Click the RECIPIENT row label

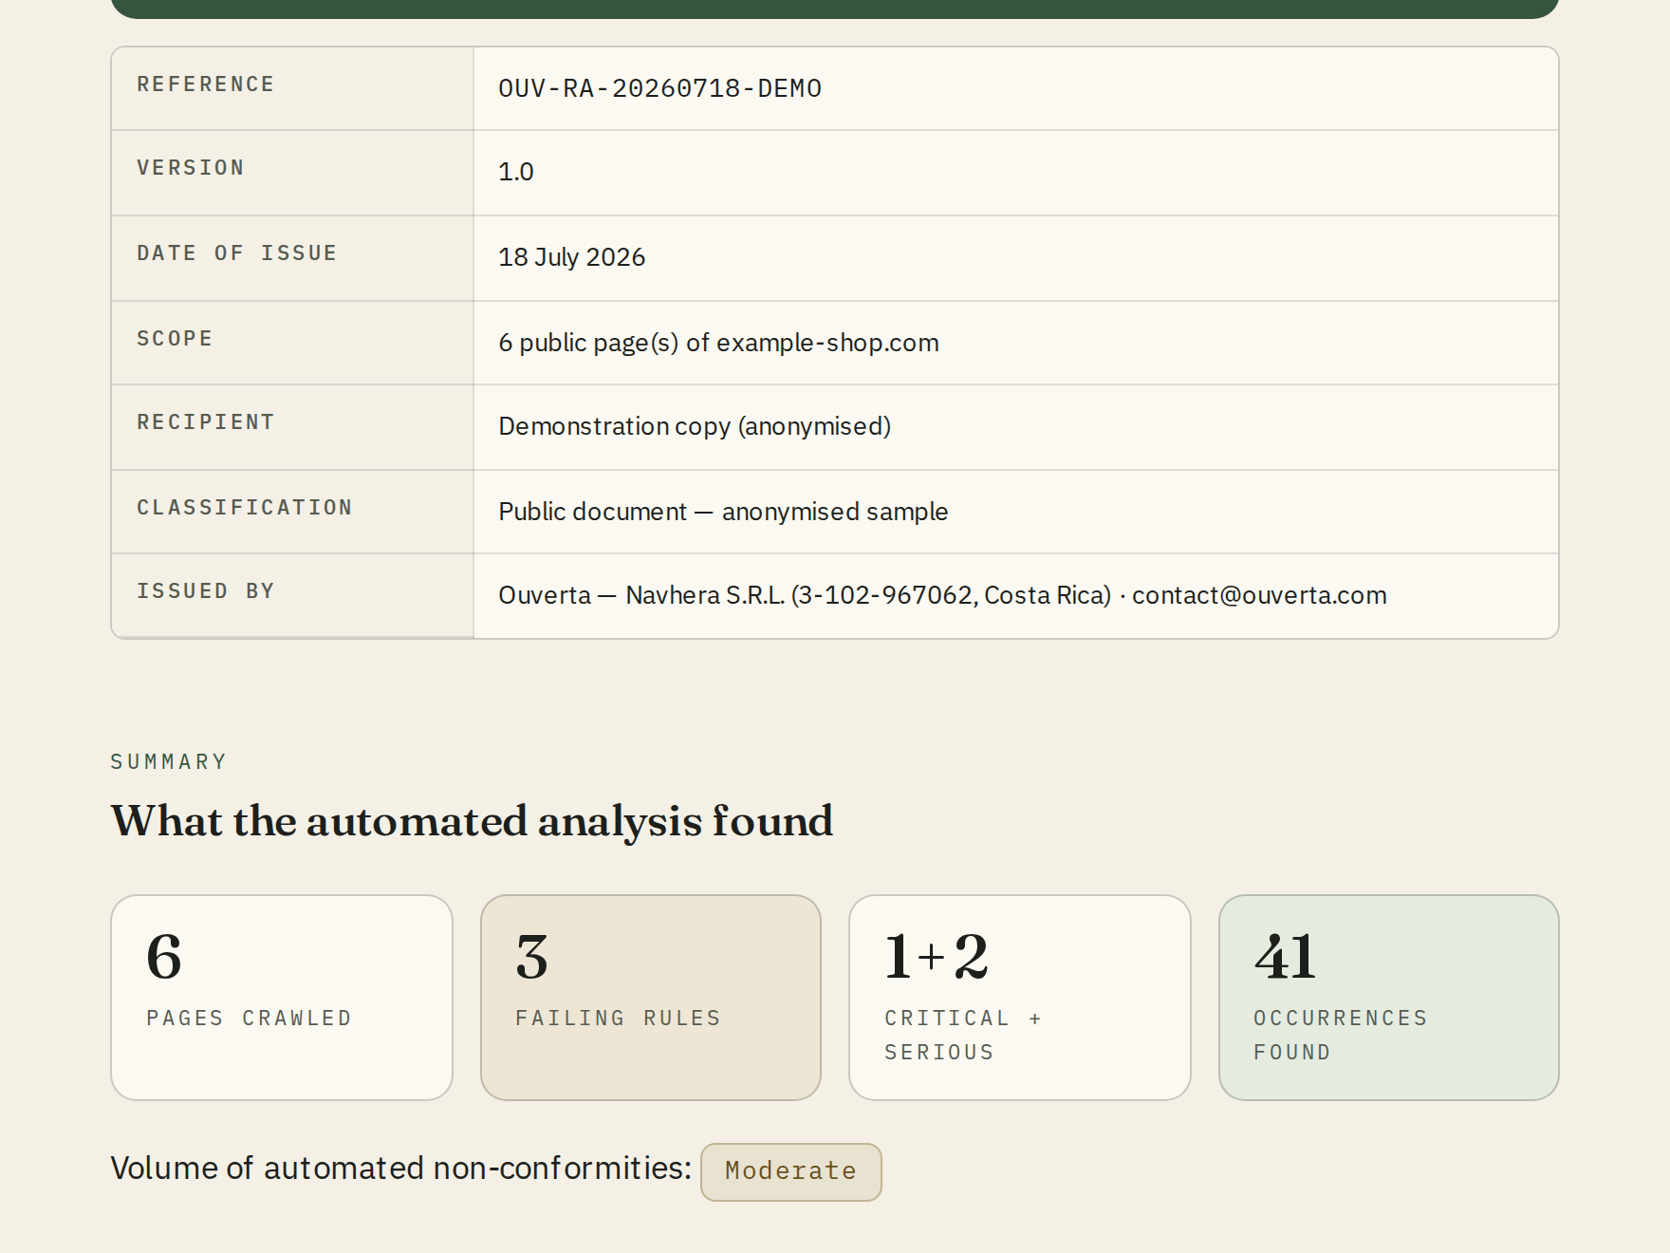pyautogui.click(x=206, y=422)
